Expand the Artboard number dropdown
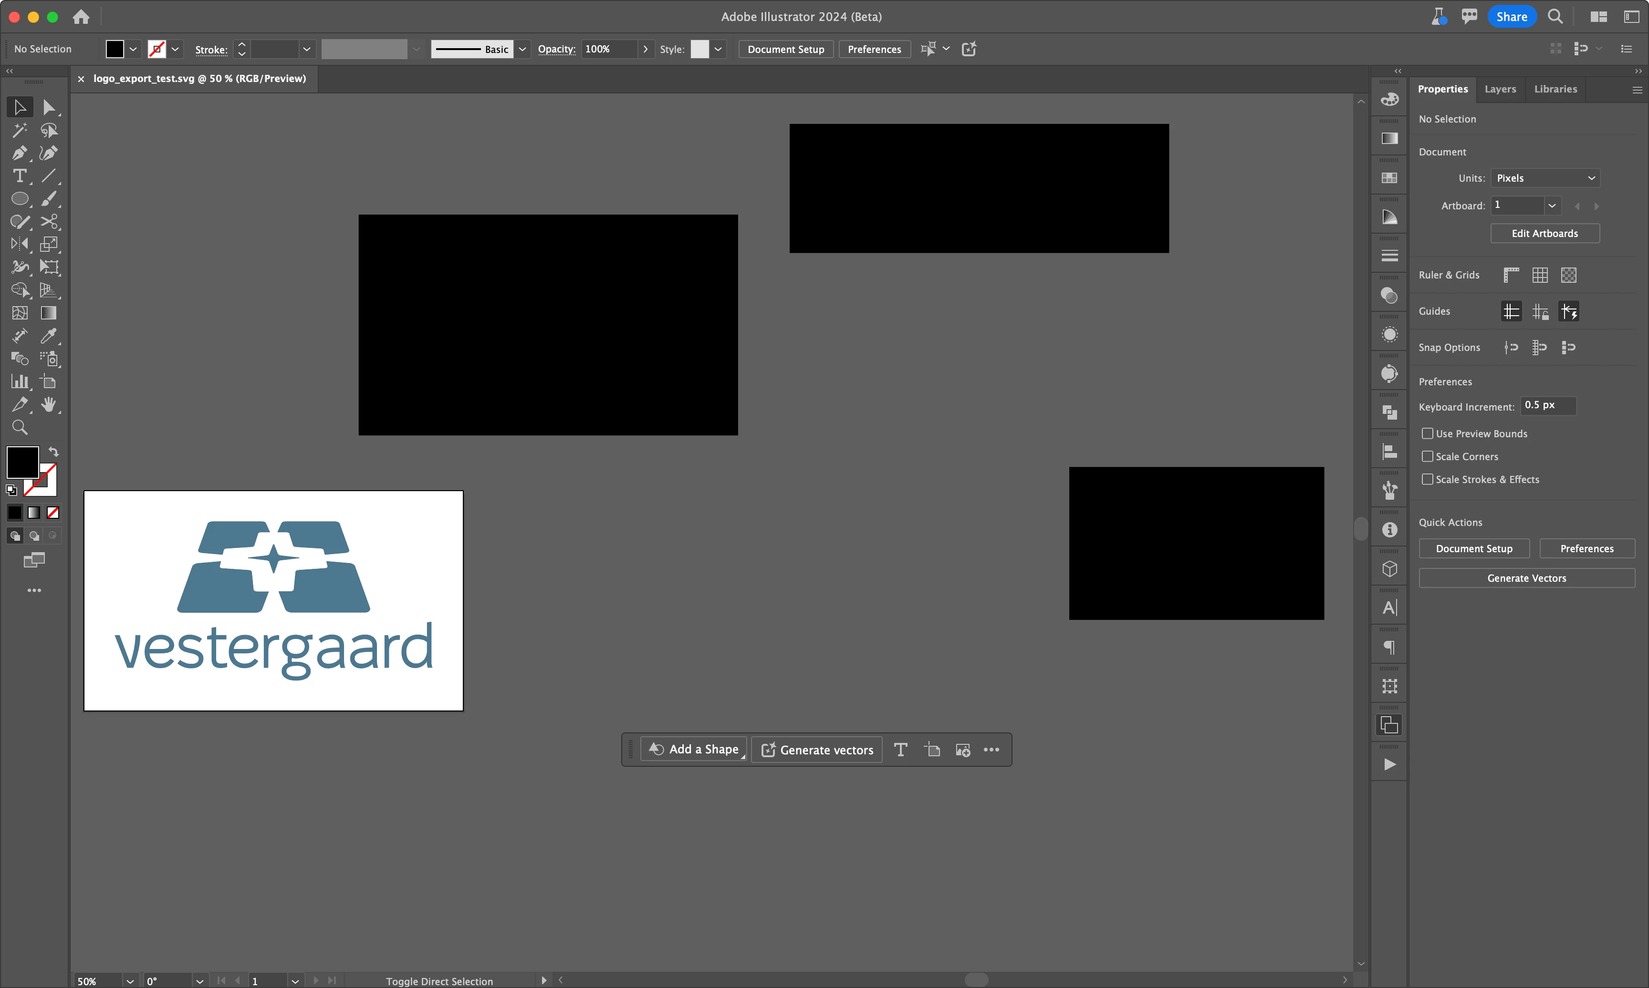Viewport: 1649px width, 988px height. (x=1551, y=205)
